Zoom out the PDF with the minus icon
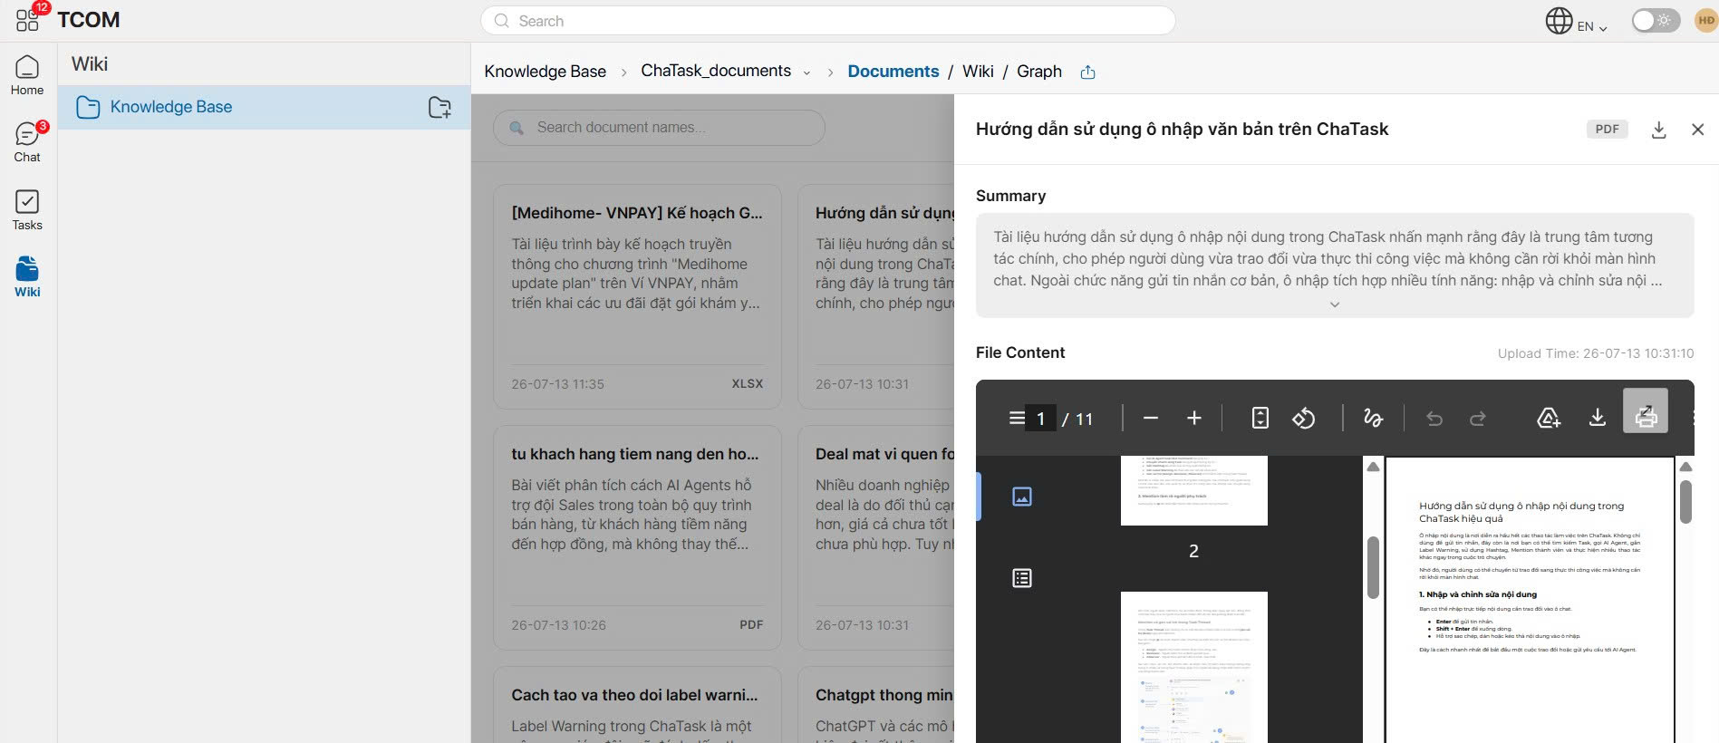Viewport: 1719px width, 743px height. click(1151, 418)
